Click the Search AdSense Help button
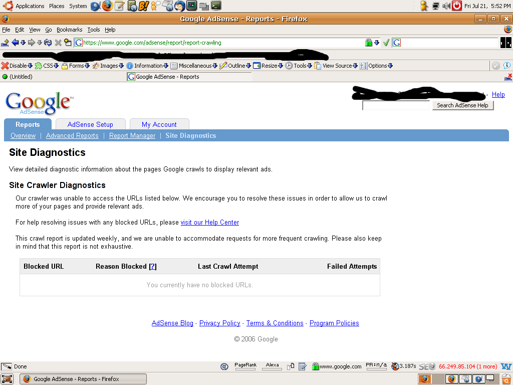The width and height of the screenshot is (513, 385). (x=462, y=105)
